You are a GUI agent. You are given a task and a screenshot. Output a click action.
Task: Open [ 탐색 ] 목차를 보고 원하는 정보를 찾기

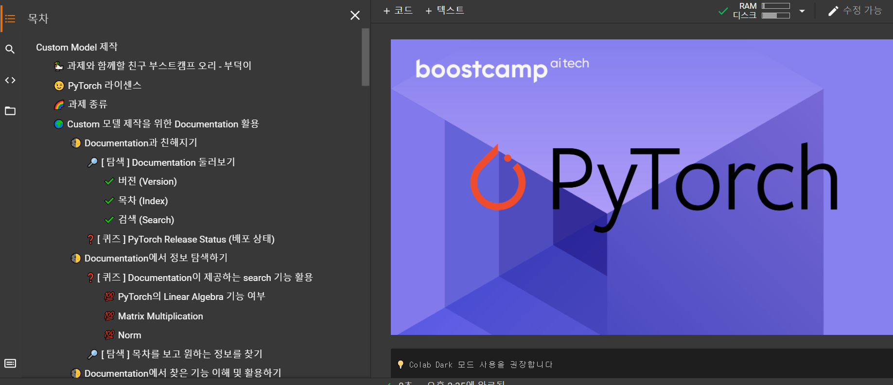pyautogui.click(x=175, y=354)
